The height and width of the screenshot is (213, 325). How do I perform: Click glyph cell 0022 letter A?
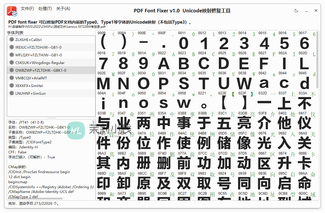coord(166,61)
